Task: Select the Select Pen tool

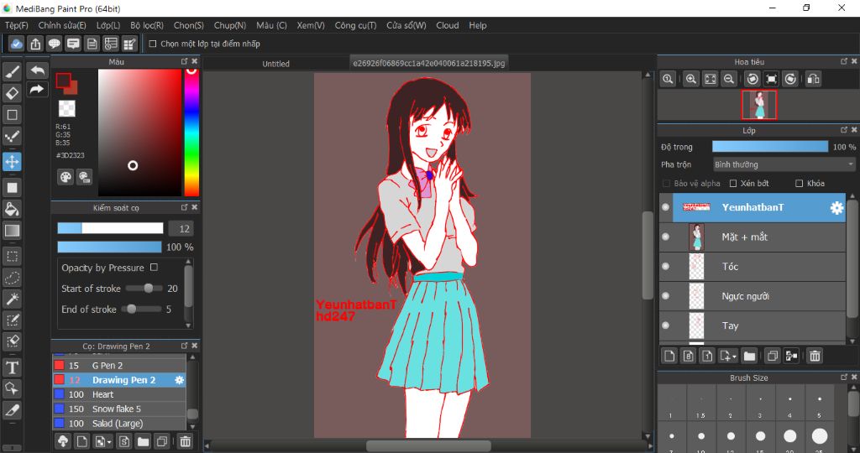Action: click(12, 320)
